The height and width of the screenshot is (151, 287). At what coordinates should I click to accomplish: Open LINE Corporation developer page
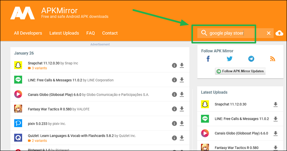[x=100, y=80]
